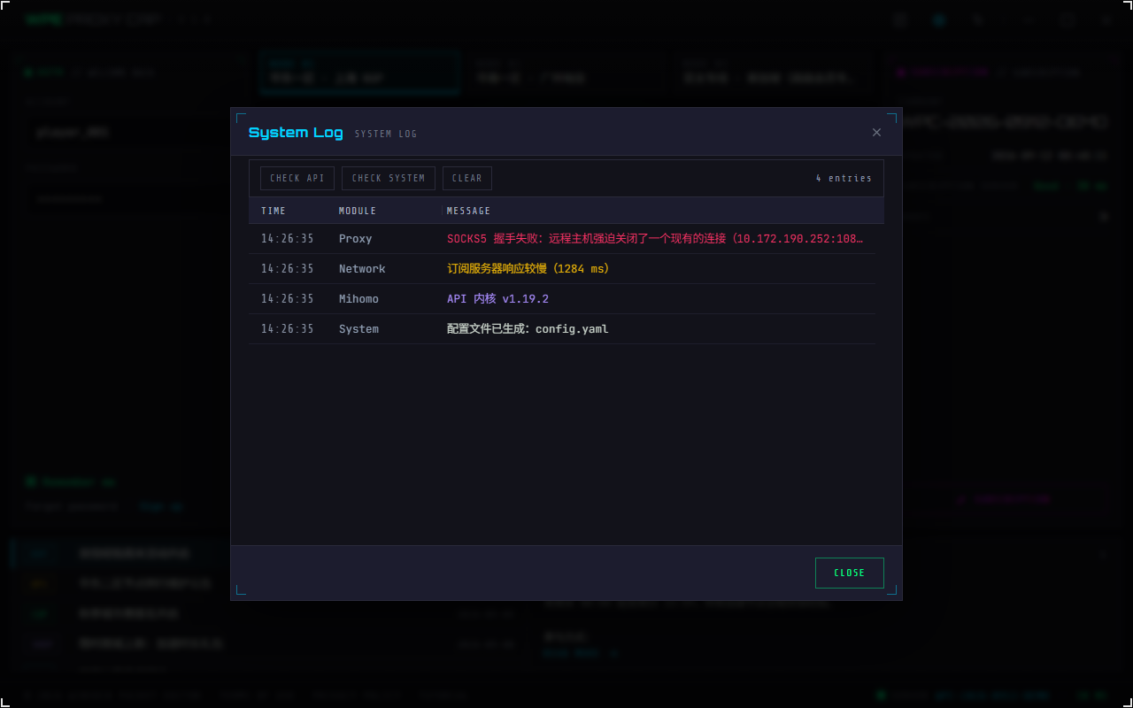Click the config.yaml generated message
Viewport: 1133px width, 708px height.
coord(528,329)
